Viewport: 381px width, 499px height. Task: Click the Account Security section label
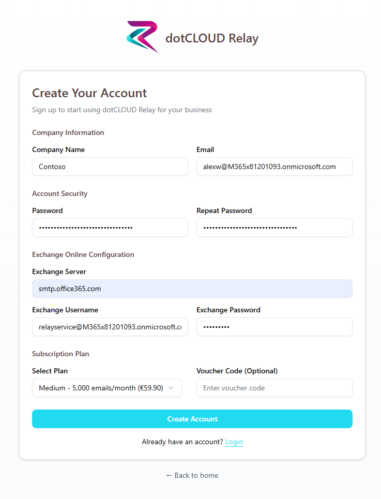click(x=59, y=193)
